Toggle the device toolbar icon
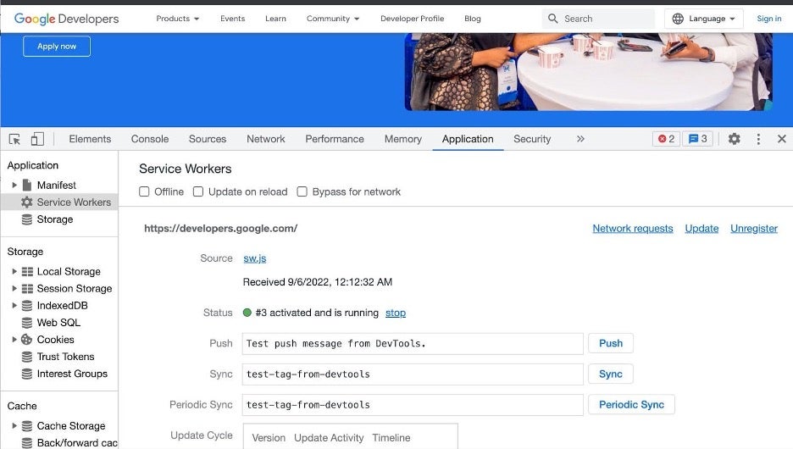 click(x=37, y=139)
